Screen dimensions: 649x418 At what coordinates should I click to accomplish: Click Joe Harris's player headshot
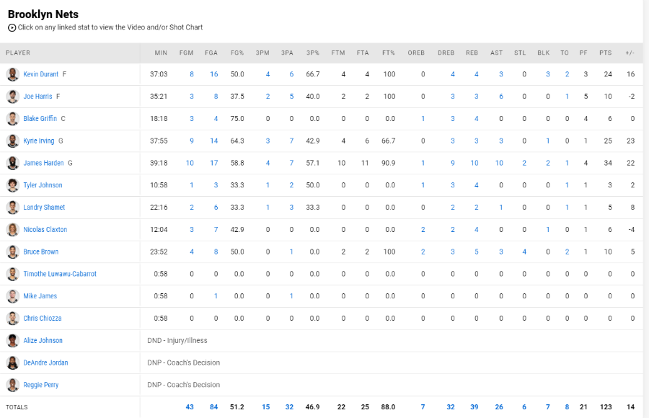(x=13, y=97)
